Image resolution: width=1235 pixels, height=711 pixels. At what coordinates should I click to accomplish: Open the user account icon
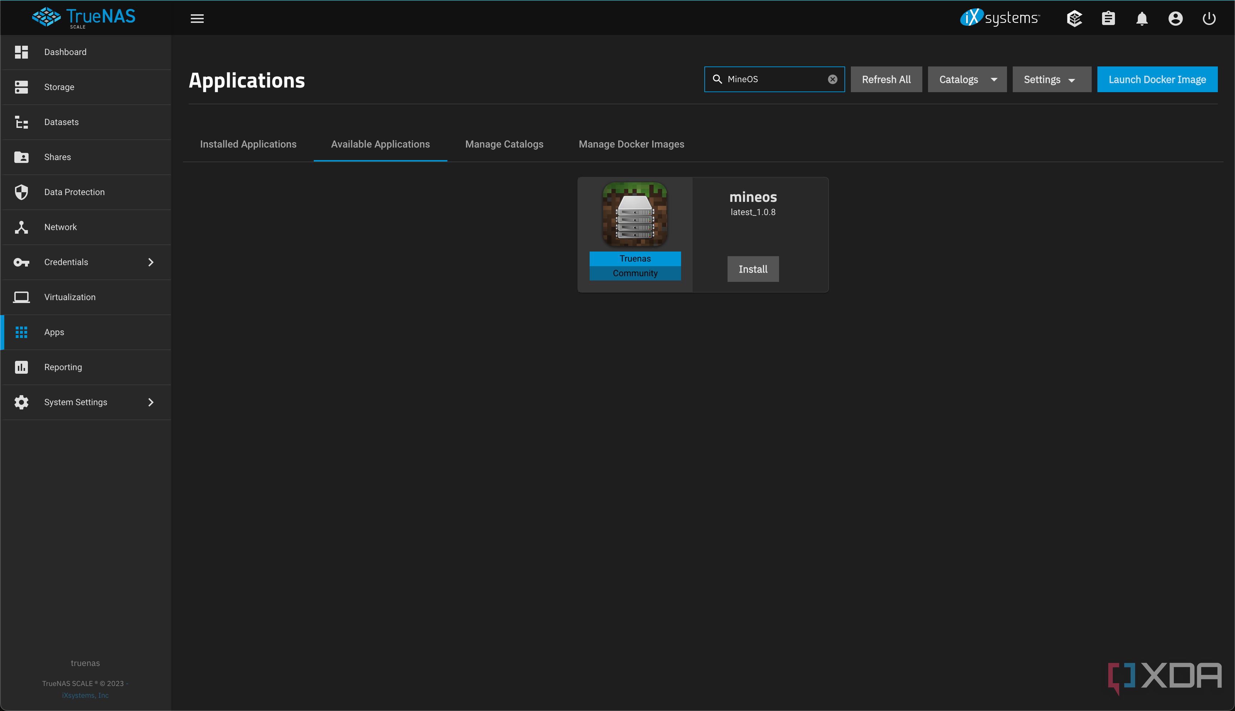1175,19
